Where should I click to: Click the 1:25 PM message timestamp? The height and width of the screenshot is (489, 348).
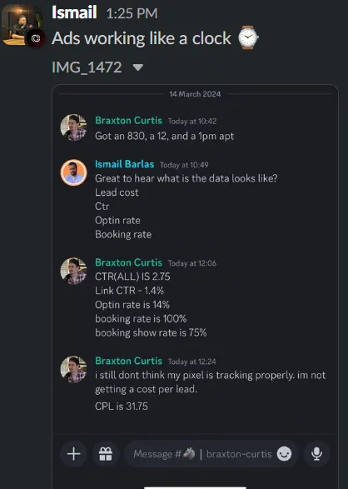click(132, 13)
